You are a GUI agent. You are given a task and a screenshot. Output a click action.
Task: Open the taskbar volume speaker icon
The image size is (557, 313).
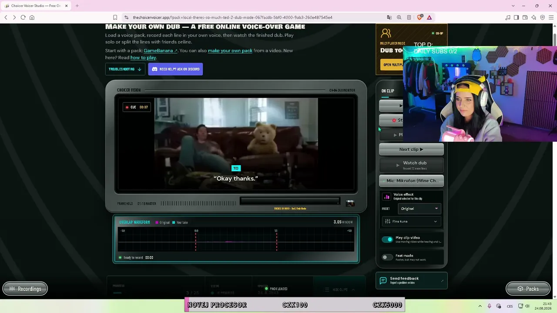pos(527,306)
